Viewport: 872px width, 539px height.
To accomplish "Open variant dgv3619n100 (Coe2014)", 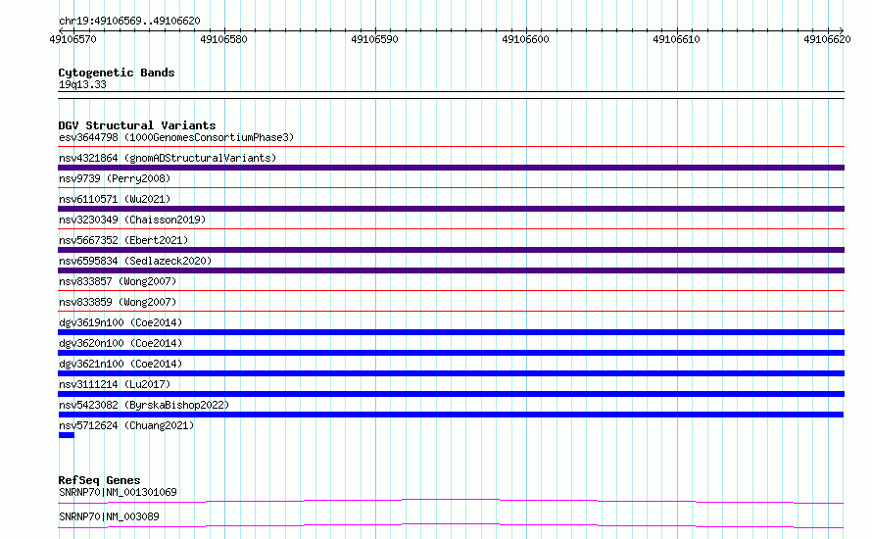I will (121, 322).
